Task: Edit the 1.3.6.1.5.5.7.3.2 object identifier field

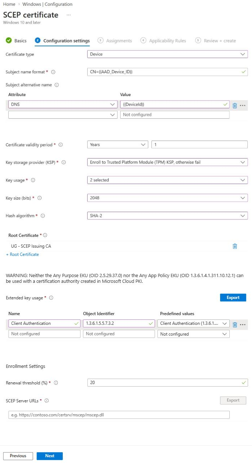Action: (119, 323)
